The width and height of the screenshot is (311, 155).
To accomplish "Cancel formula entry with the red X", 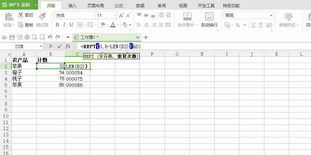I will pyautogui.click(x=51, y=46).
